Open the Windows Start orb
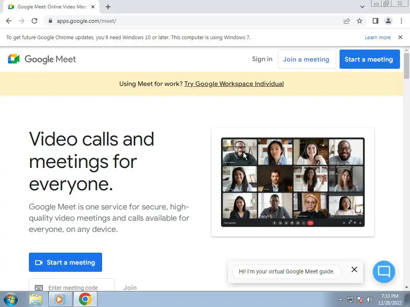Viewport: 410px width, 307px height. pyautogui.click(x=11, y=299)
